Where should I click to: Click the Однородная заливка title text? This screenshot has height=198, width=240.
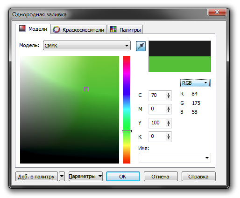point(39,14)
